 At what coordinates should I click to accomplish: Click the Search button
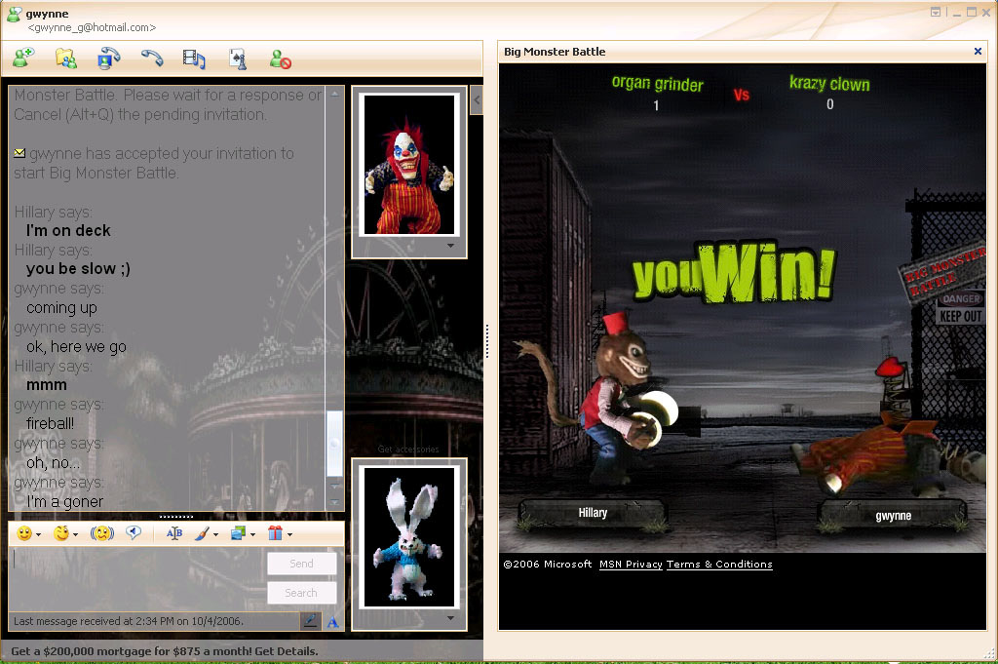pyautogui.click(x=301, y=593)
